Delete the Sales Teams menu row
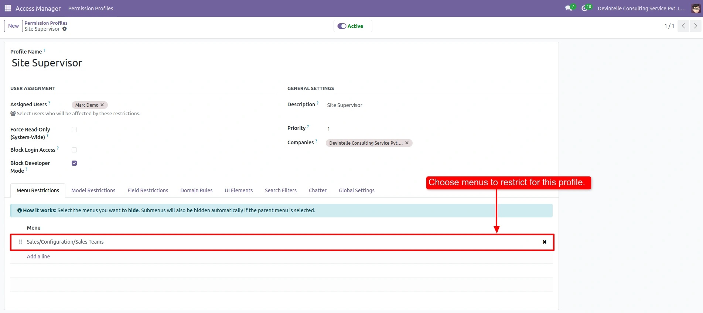703x313 pixels. pos(545,242)
